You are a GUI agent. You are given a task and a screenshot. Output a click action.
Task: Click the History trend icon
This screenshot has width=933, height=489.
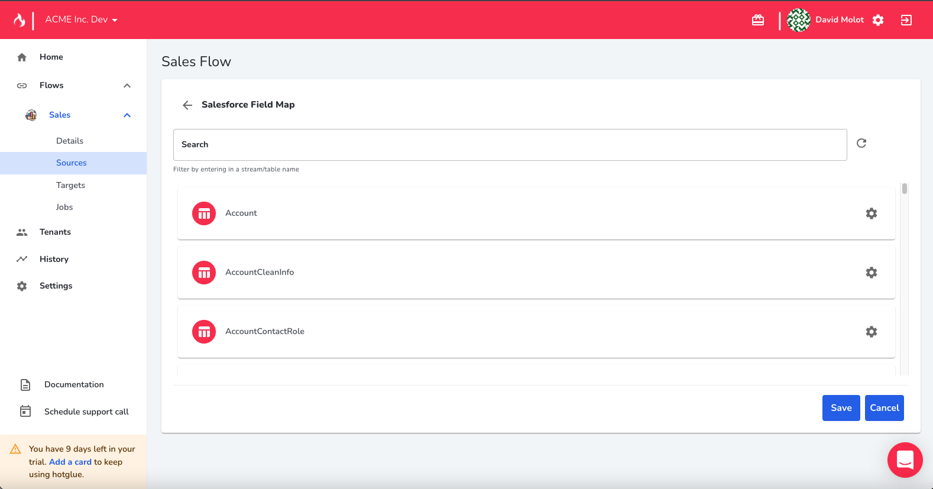tap(22, 259)
